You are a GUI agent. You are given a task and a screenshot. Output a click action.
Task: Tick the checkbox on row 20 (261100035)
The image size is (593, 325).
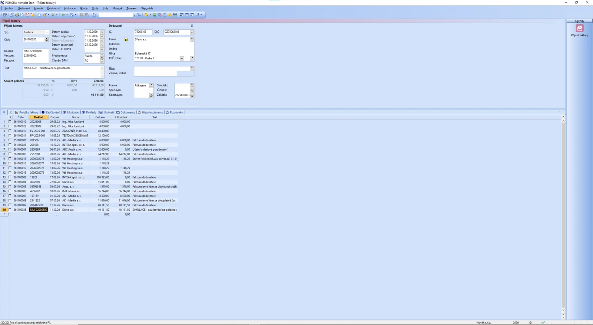coord(10,210)
